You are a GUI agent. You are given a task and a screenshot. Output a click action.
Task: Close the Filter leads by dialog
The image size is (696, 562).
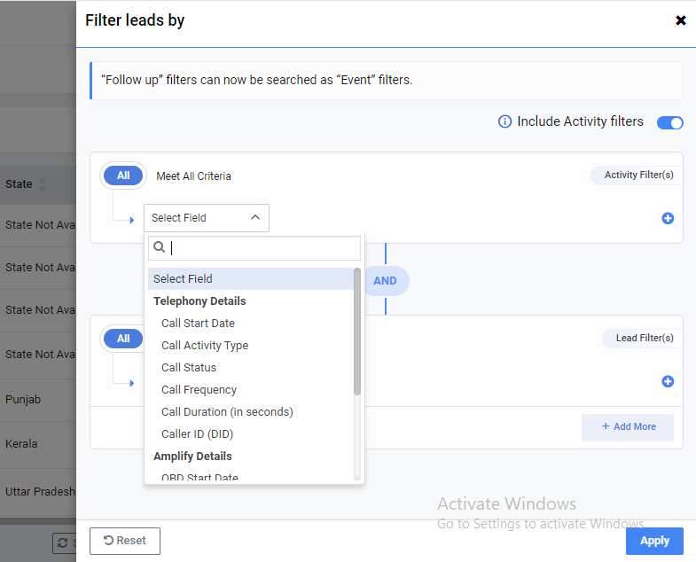click(681, 20)
